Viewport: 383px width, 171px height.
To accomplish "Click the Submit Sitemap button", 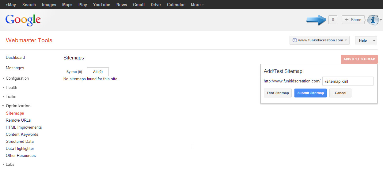I will click(x=311, y=93).
